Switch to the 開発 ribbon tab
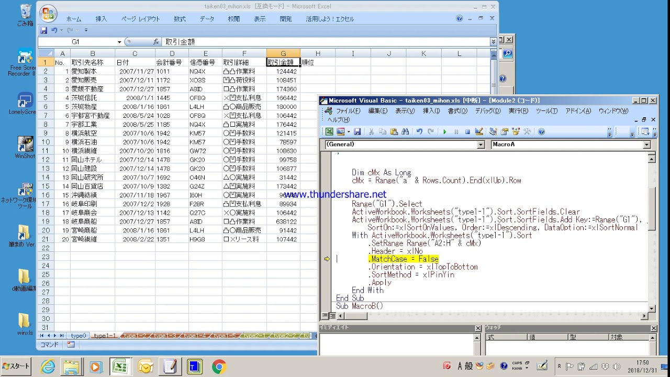 pos(286,19)
